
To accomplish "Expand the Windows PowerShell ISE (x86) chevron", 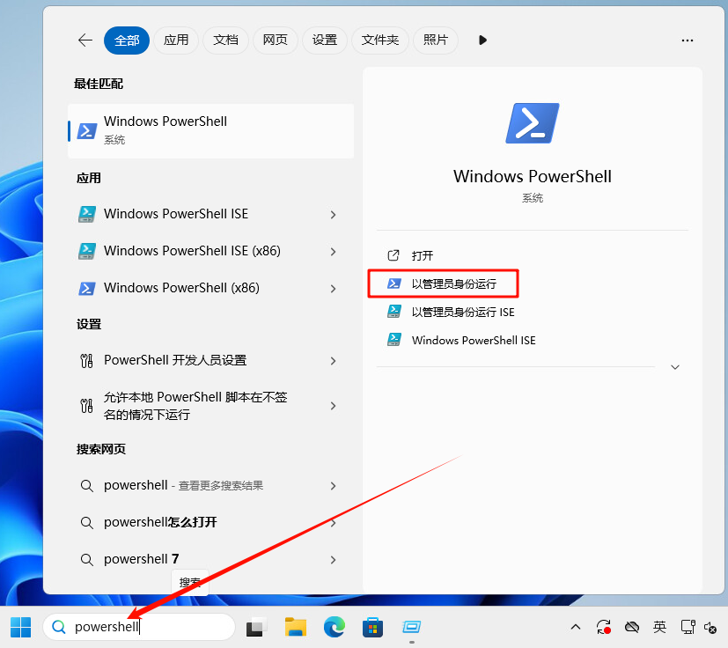I will tap(333, 251).
